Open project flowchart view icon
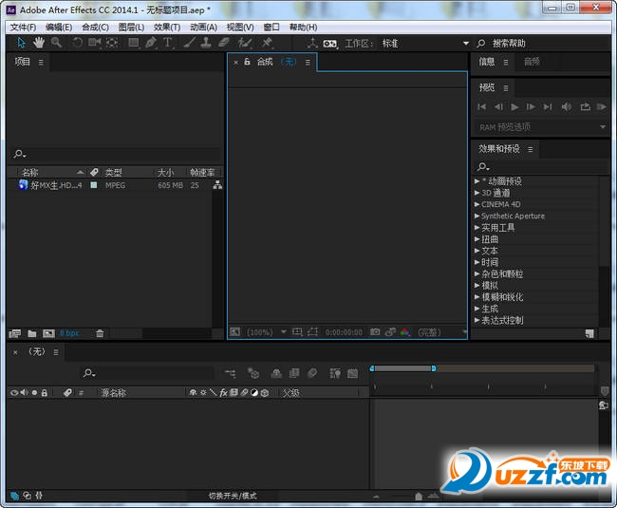 coord(217,185)
